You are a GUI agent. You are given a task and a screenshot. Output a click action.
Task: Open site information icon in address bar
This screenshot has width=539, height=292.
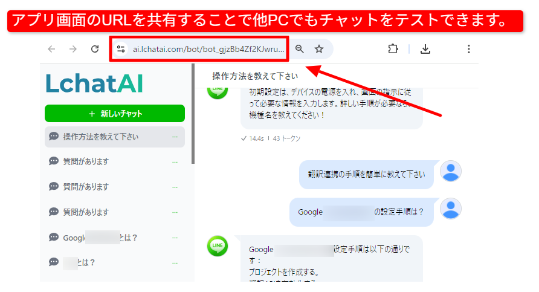pos(121,50)
